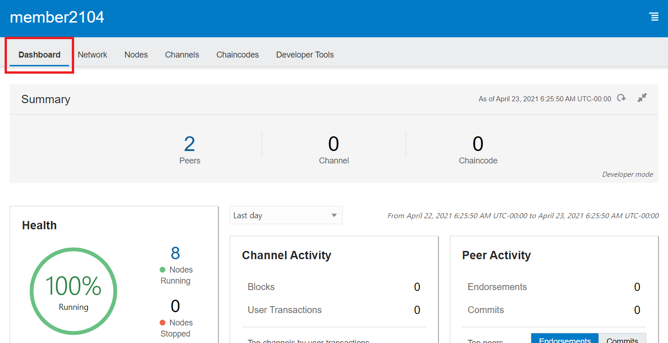Click the member2104 title
Image resolution: width=668 pixels, height=343 pixels.
click(57, 17)
